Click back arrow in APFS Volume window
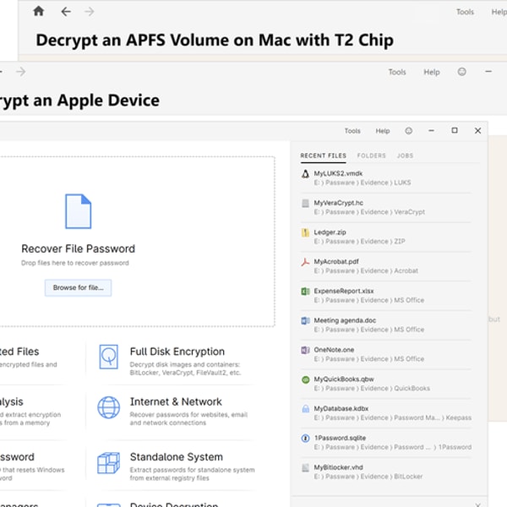Image resolution: width=507 pixels, height=507 pixels. click(66, 12)
